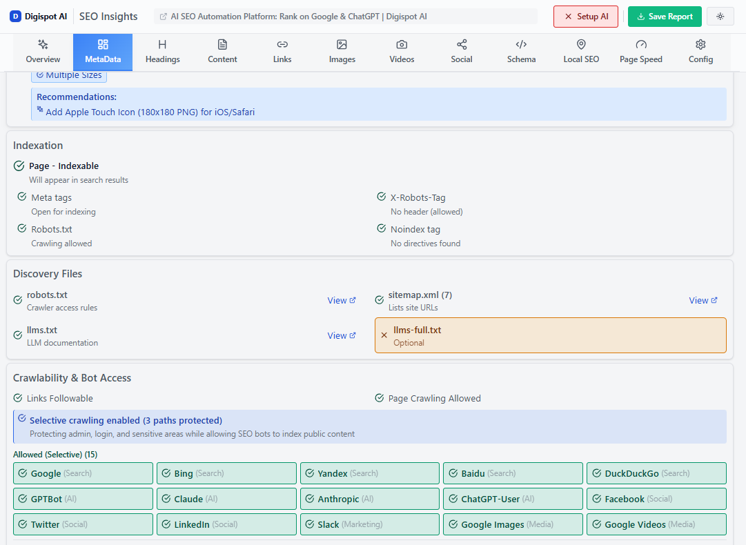Select the Anthropic AI bot chip

point(370,499)
